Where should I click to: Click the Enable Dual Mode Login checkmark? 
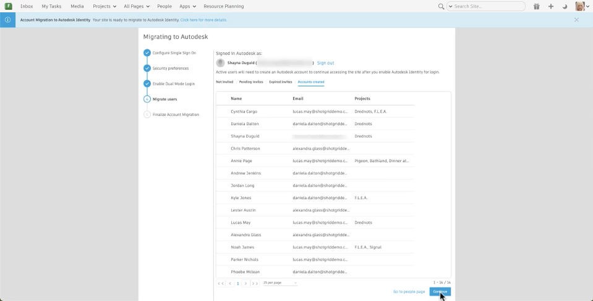click(147, 84)
